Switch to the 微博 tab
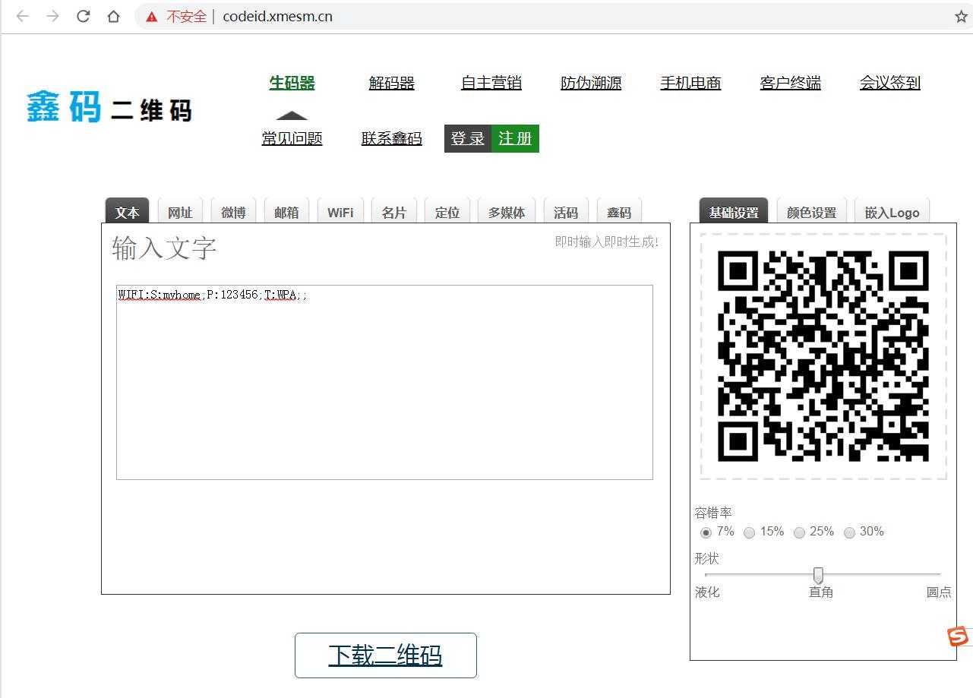This screenshot has height=698, width=973. (x=233, y=212)
